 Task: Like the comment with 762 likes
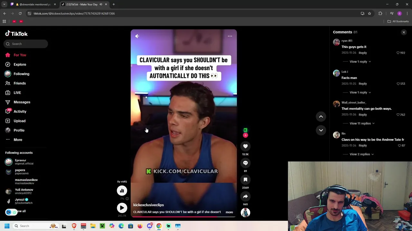(x=398, y=115)
